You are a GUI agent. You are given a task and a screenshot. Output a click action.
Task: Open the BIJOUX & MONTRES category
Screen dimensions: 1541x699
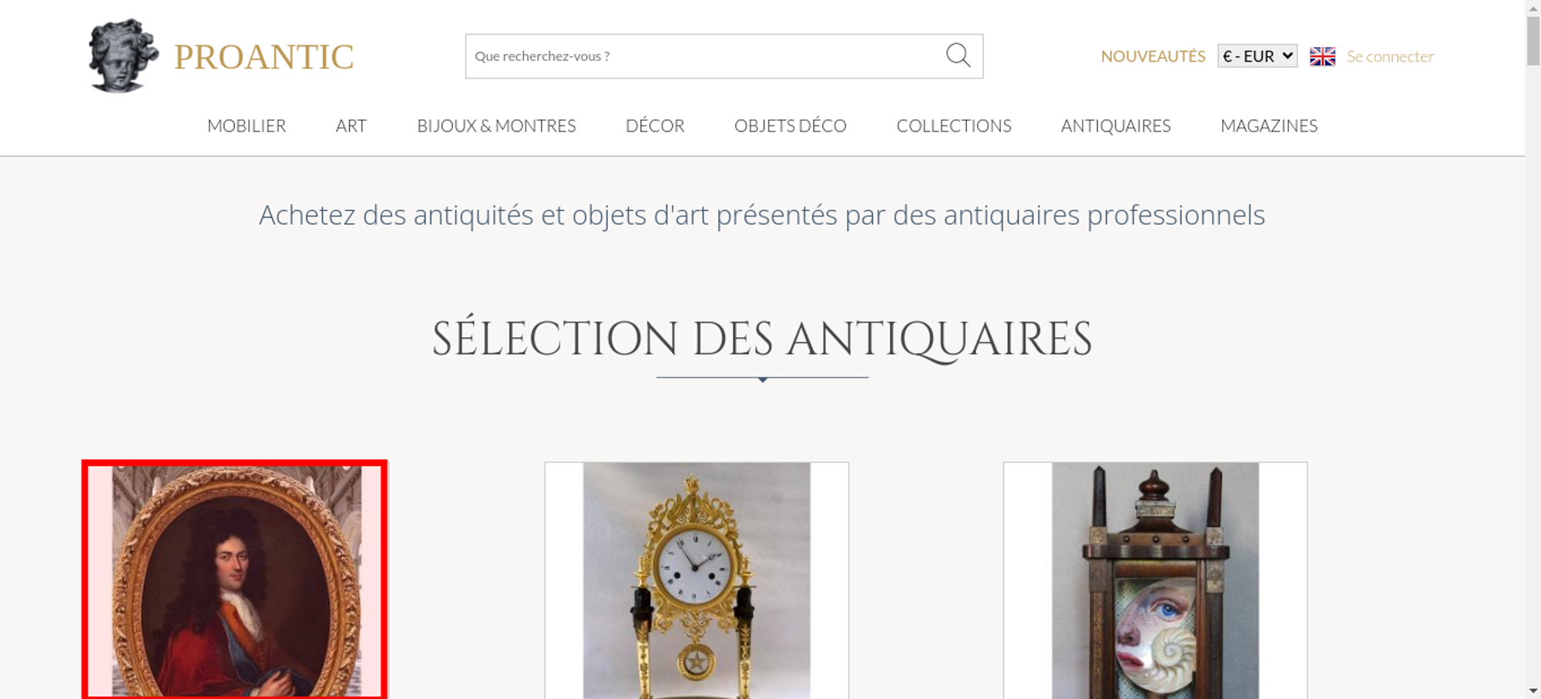coord(496,125)
